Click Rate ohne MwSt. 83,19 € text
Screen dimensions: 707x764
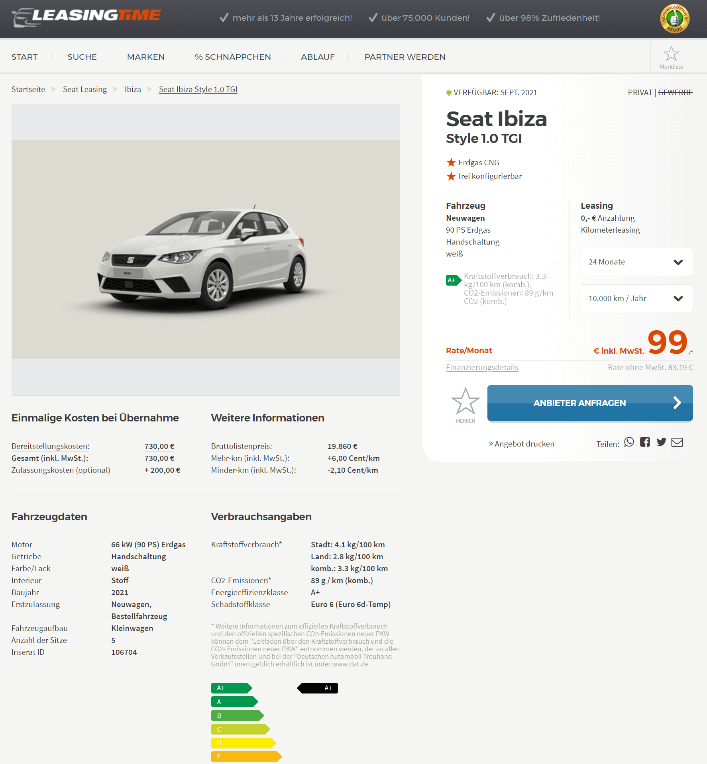[650, 367]
